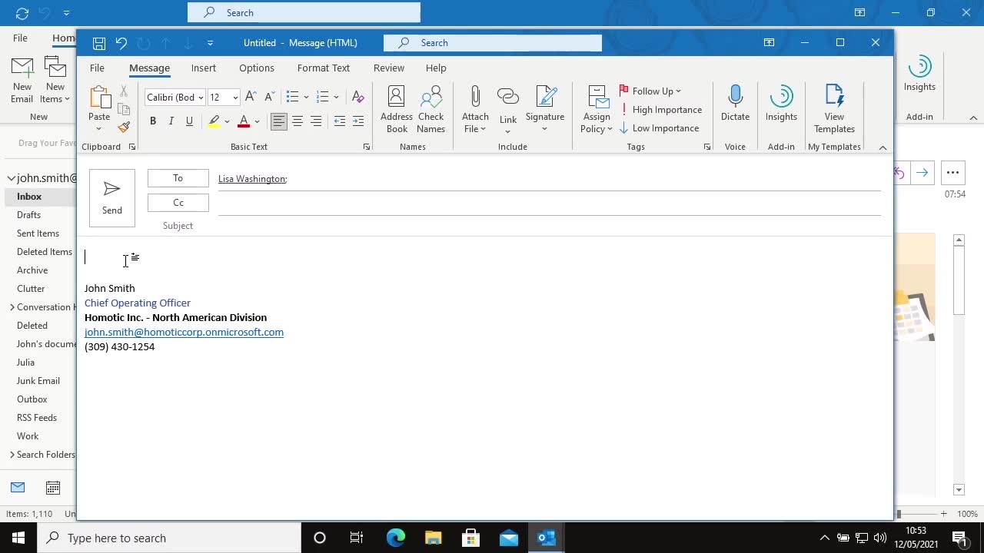984x553 pixels.
Task: Open the Options ribbon tab
Action: [257, 68]
